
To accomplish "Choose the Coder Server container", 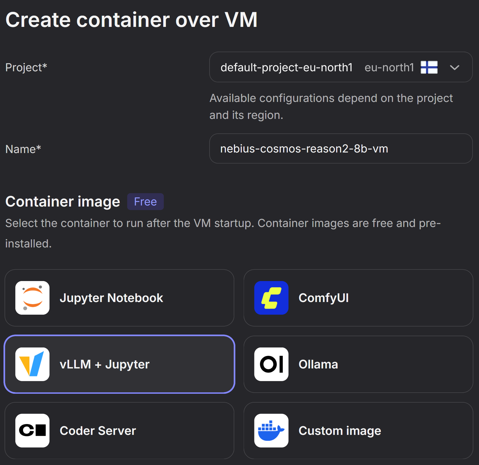I will point(120,430).
